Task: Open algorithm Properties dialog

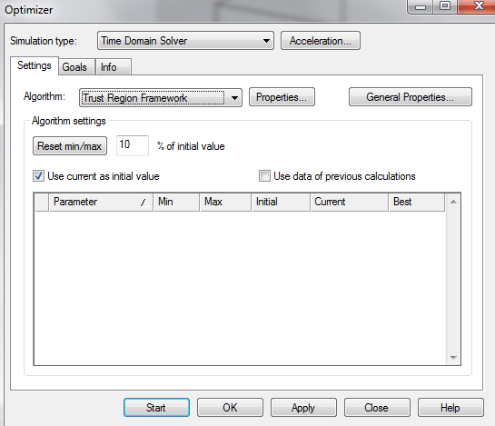Action: pos(282,97)
